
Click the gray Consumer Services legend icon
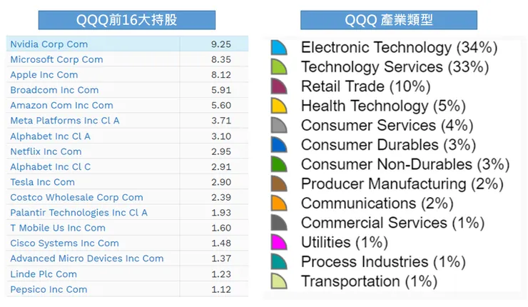279,126
